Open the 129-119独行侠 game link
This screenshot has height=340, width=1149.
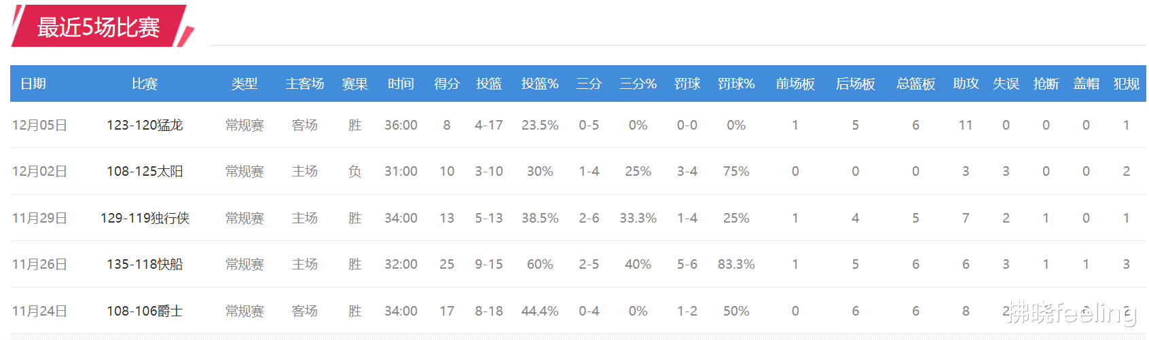[x=145, y=218]
